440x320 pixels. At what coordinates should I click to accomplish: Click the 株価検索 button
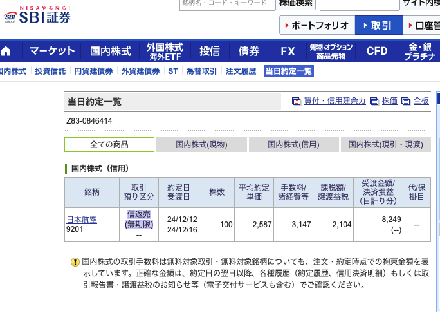click(x=295, y=4)
